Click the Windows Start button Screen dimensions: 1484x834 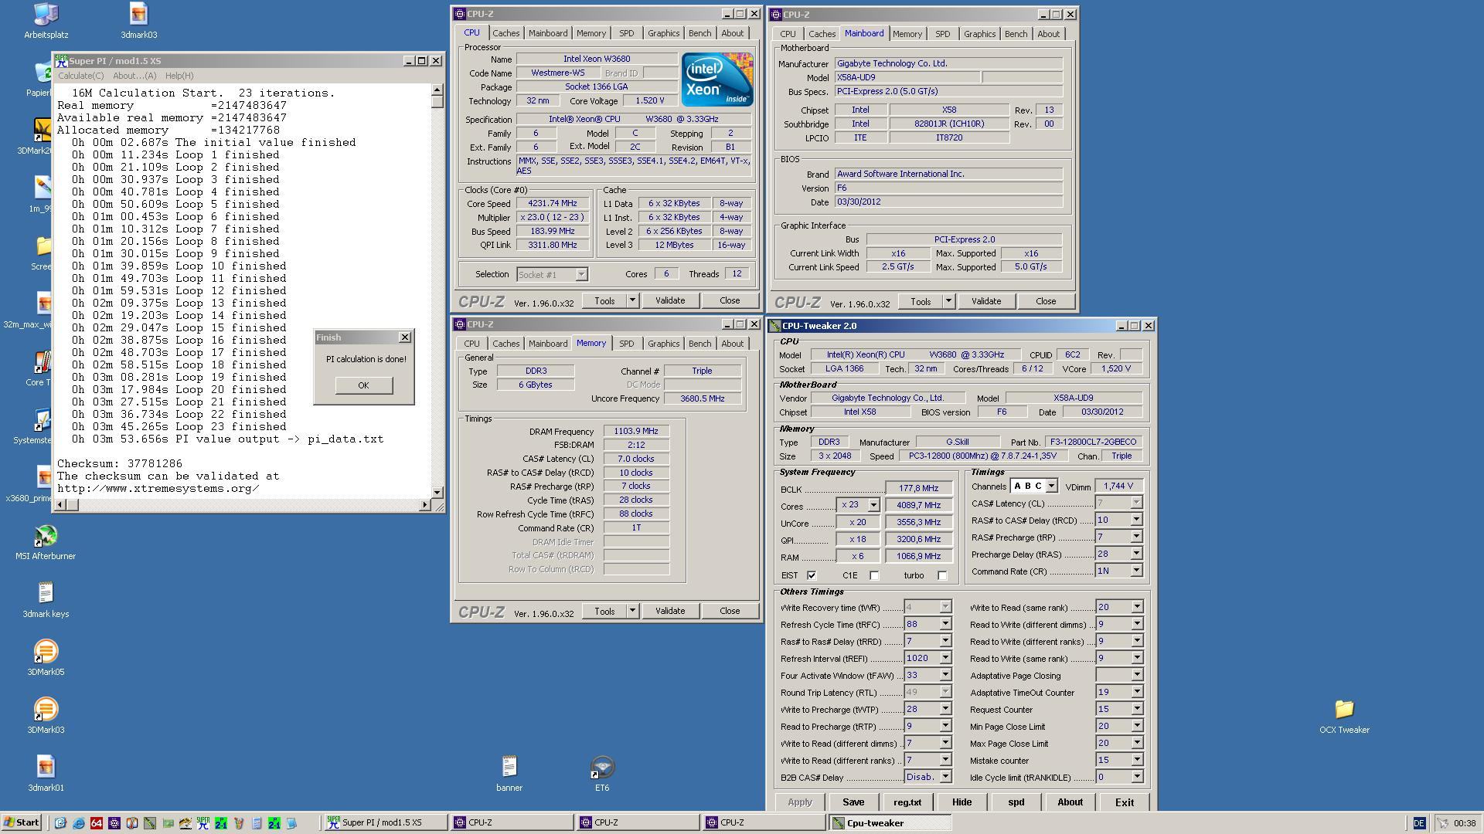(x=22, y=823)
